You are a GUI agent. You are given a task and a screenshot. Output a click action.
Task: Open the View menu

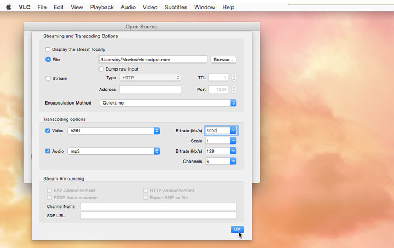(77, 7)
